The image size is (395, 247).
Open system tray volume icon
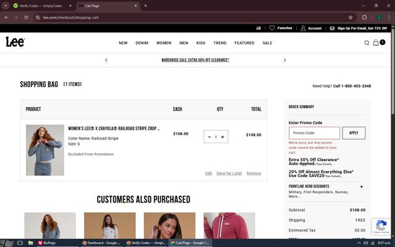click(x=366, y=243)
